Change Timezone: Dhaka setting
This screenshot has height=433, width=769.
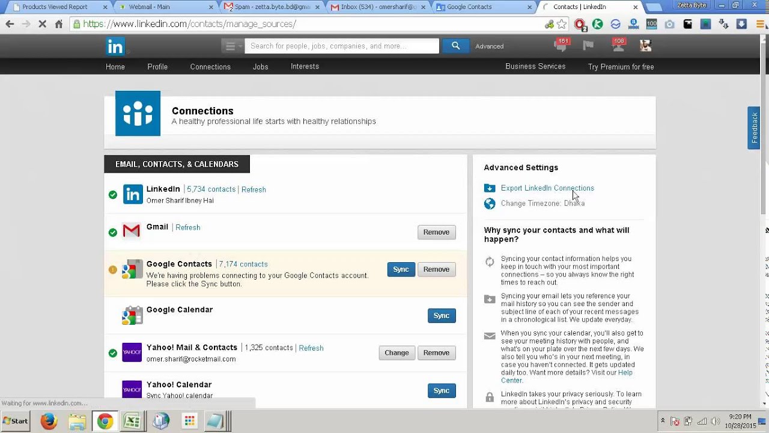[543, 203]
